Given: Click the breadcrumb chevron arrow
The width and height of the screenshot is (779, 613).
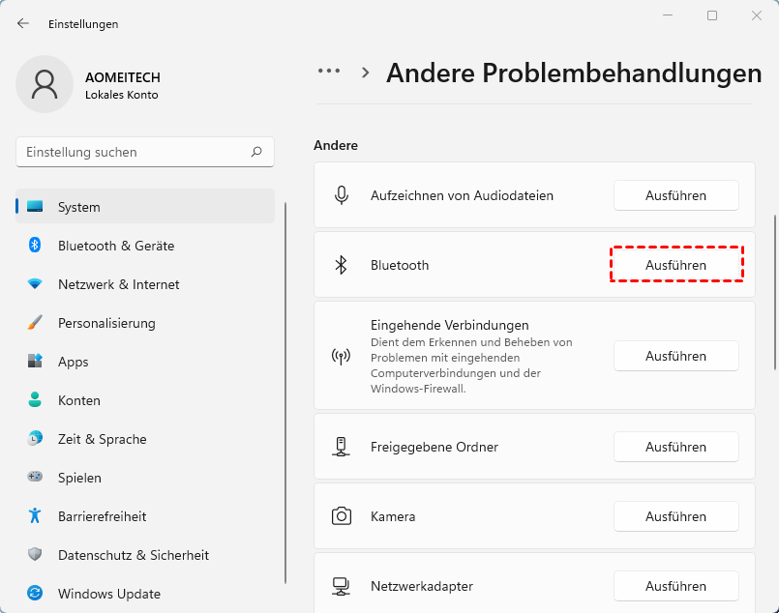Looking at the screenshot, I should (x=366, y=72).
